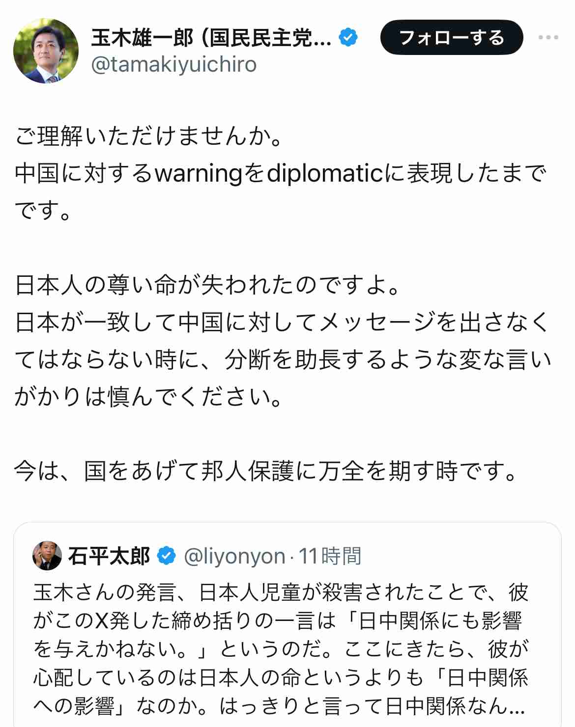The height and width of the screenshot is (727, 575).
Task: Tap the closing line 今は、国をあげて邦人保護
Action: (266, 471)
